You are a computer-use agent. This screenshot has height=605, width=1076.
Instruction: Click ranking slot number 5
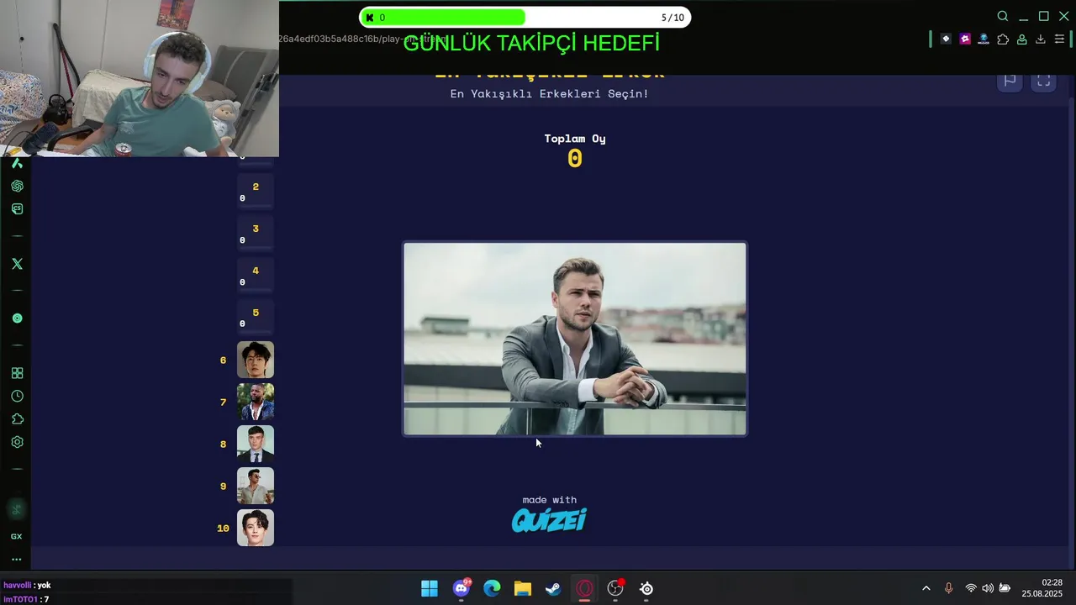coord(256,318)
